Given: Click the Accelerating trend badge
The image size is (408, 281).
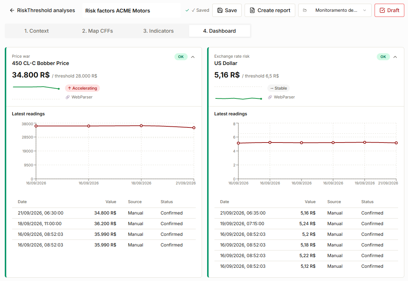Looking at the screenshot, I should coord(82,88).
